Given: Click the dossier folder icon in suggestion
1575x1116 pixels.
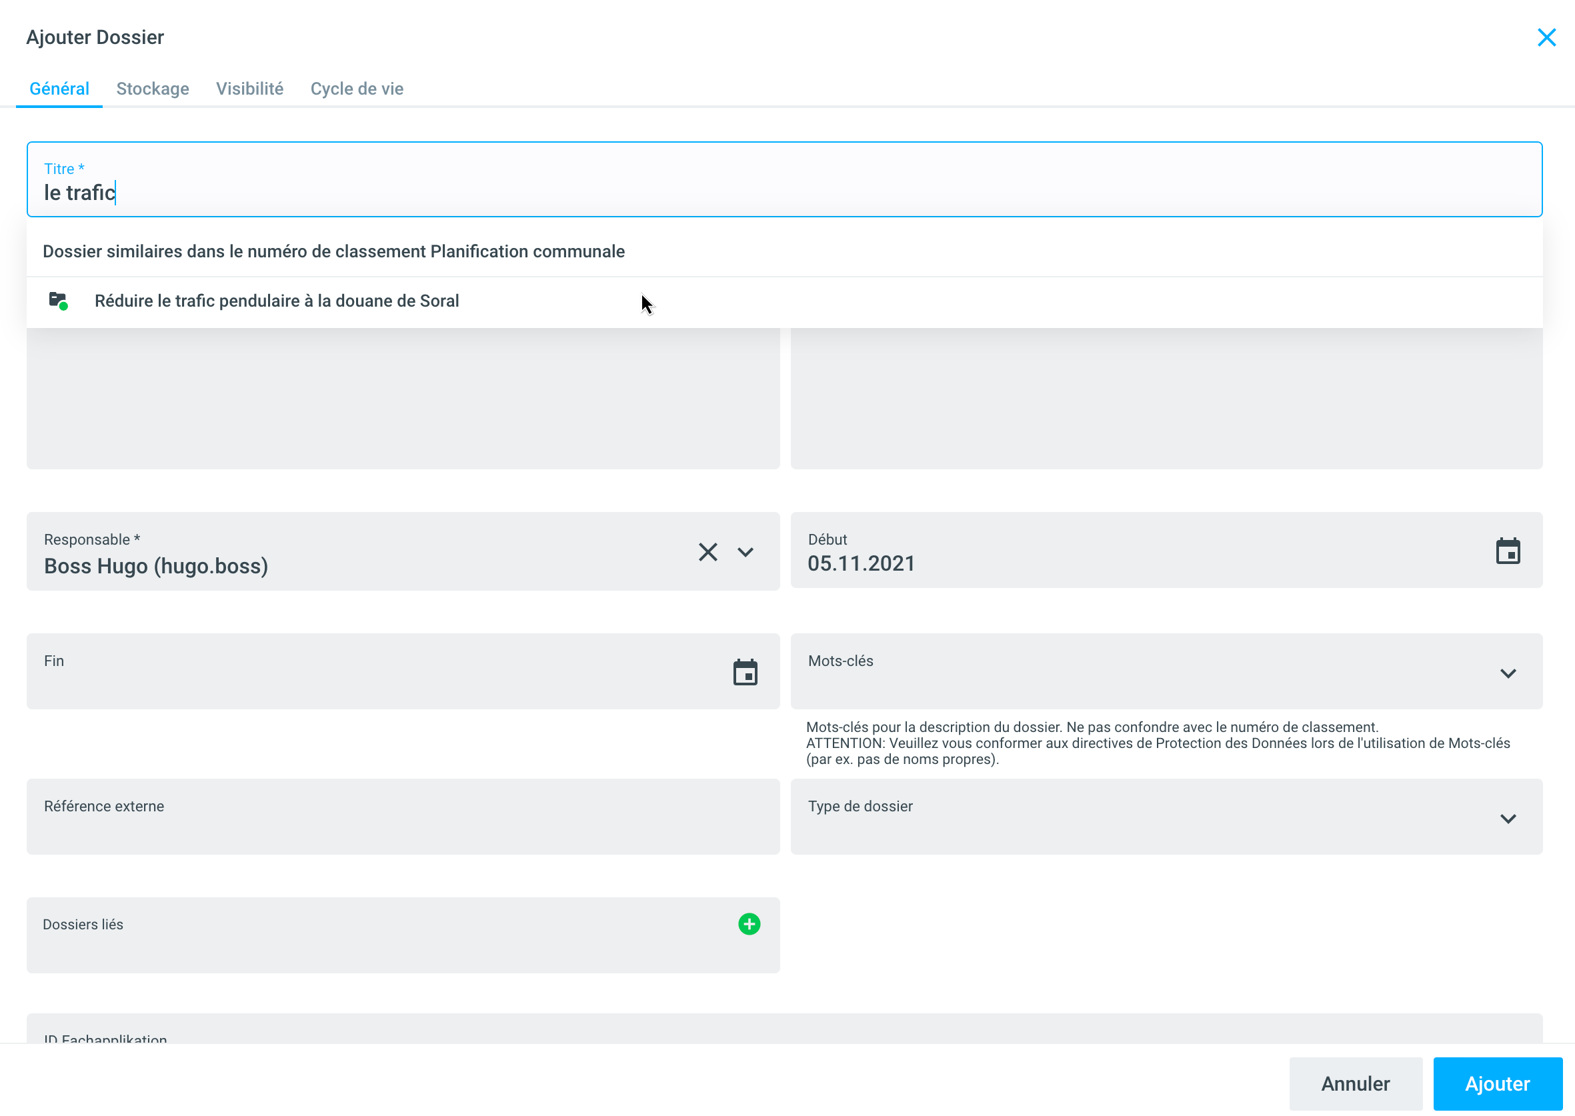Looking at the screenshot, I should pos(59,300).
